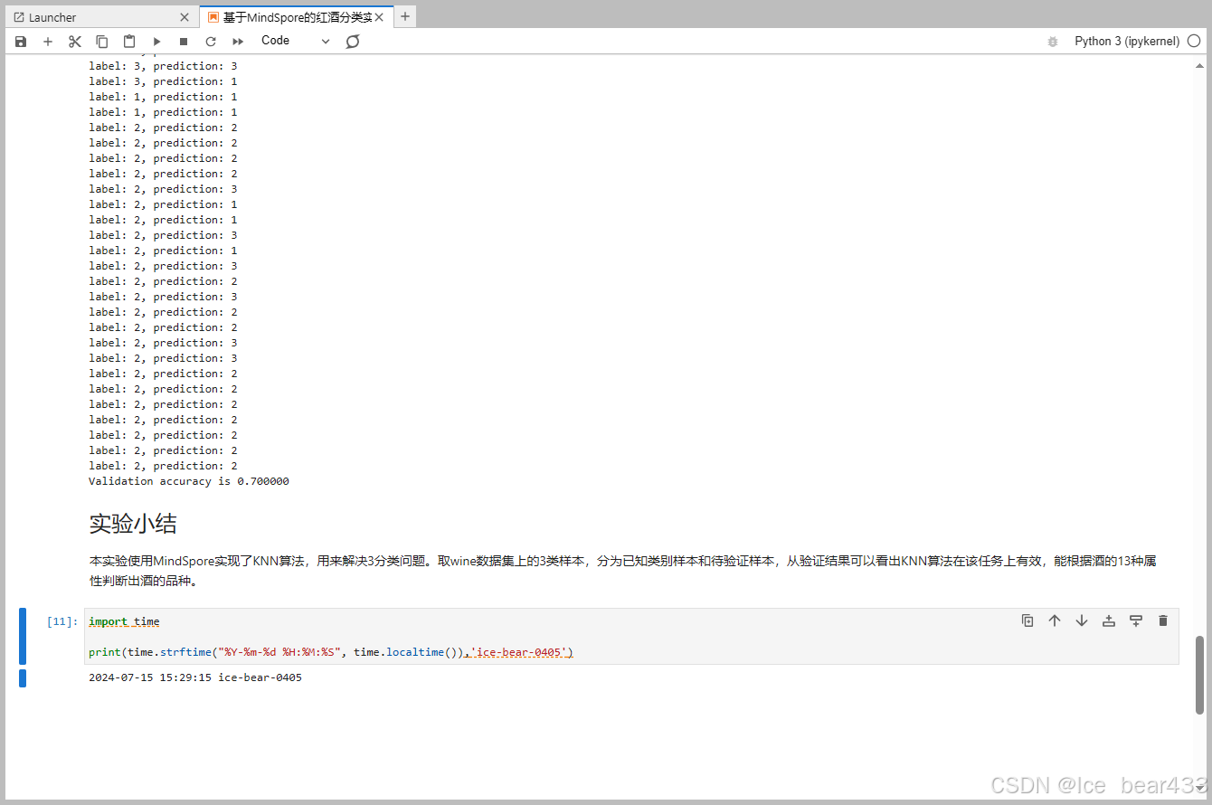Open a new launcher tab with plus

click(405, 16)
